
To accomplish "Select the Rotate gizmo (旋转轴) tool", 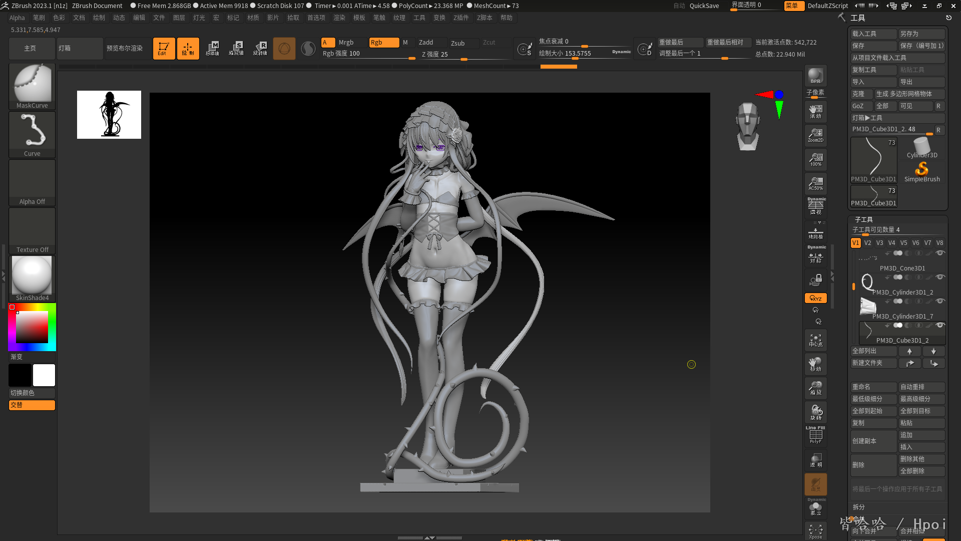I will pos(260,49).
